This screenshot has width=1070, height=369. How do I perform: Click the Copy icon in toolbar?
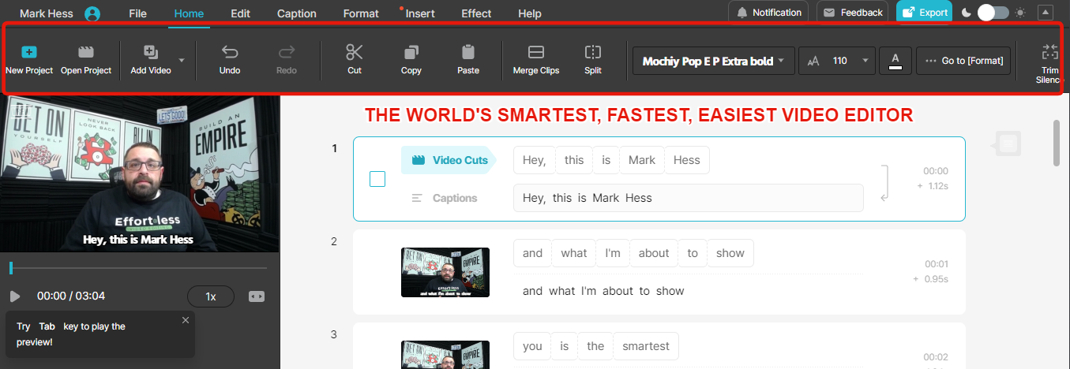[x=411, y=53]
